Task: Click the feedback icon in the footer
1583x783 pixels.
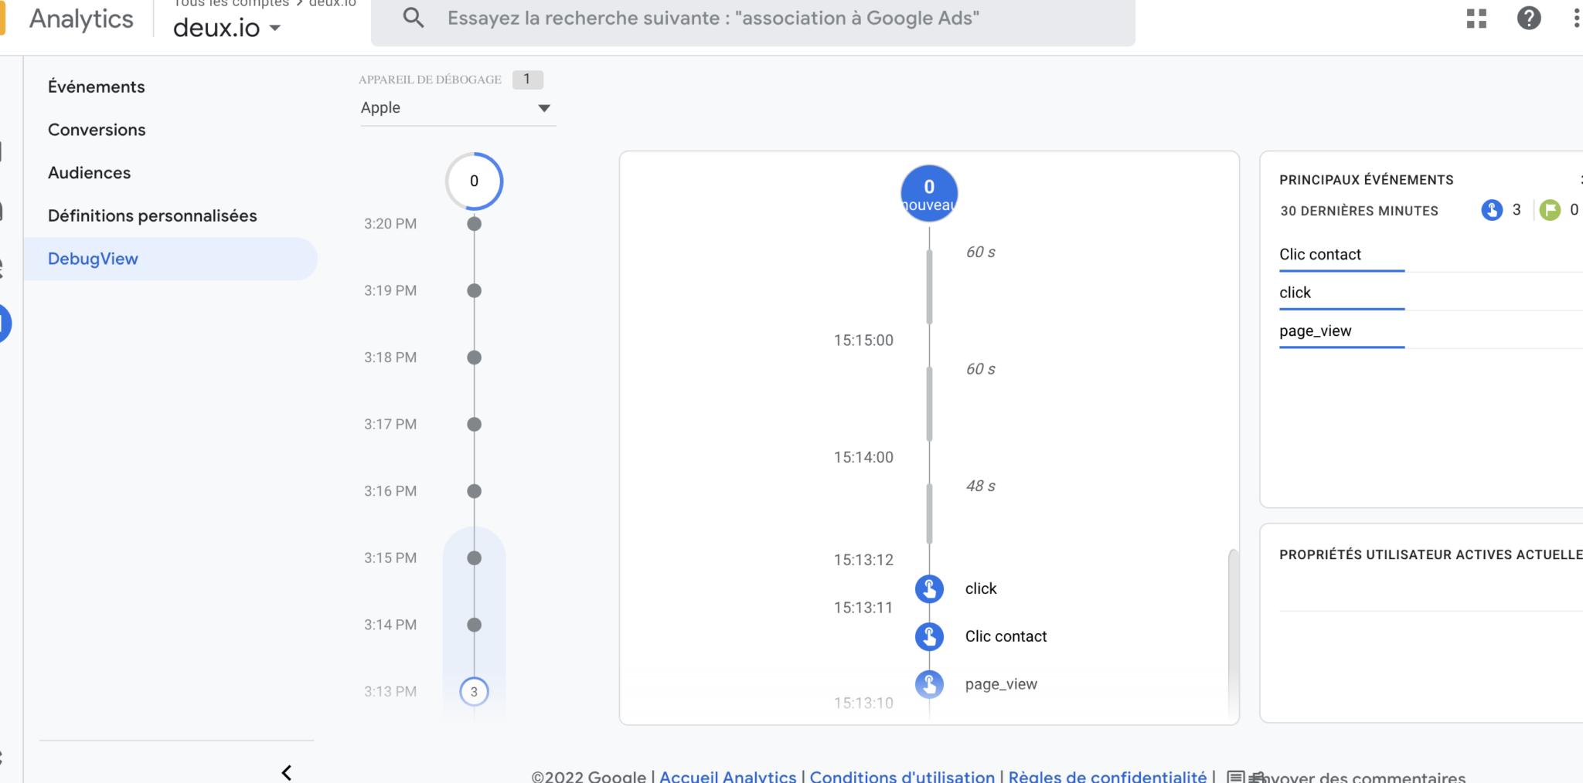Action: pos(1236,778)
